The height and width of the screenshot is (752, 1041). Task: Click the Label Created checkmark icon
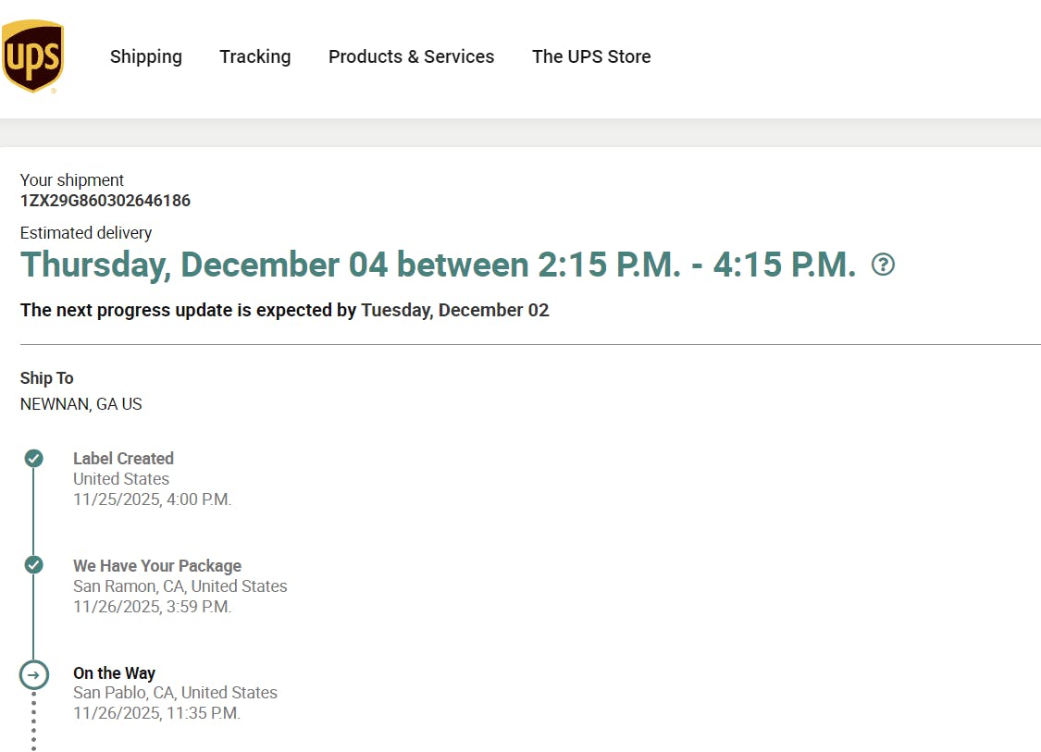pos(34,458)
